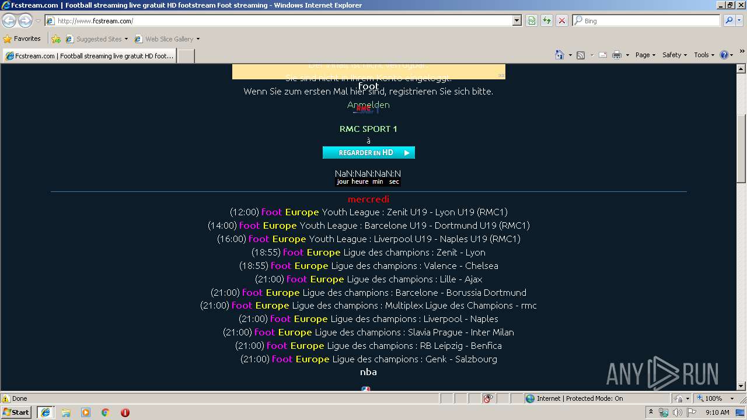The height and width of the screenshot is (420, 747).
Task: Open Google Chrome taskbar icon
Action: tap(106, 412)
